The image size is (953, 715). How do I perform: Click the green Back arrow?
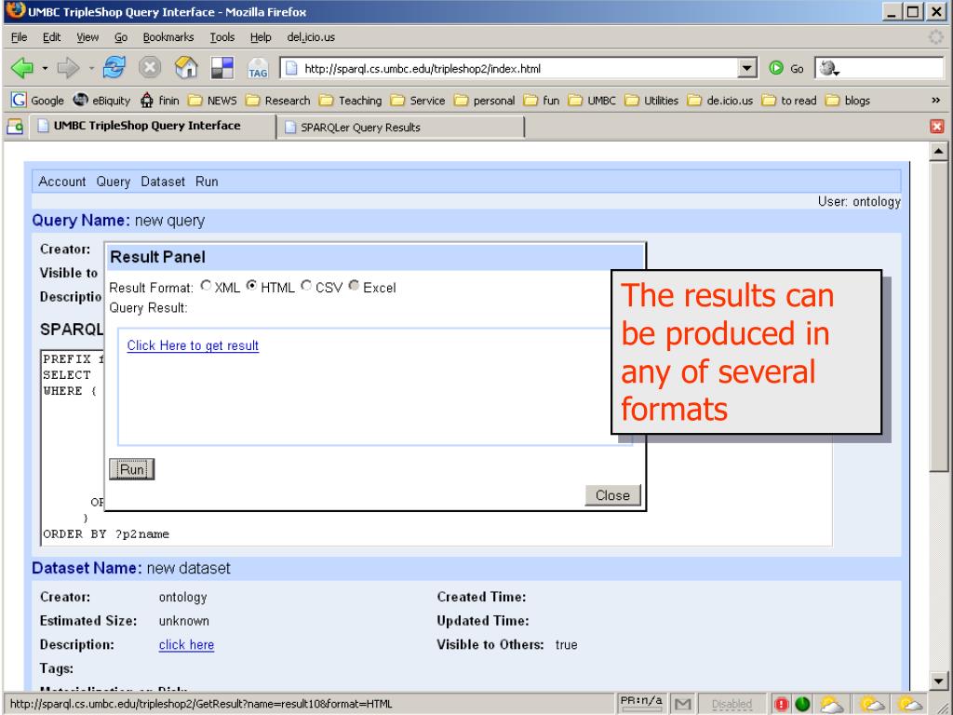[22, 68]
